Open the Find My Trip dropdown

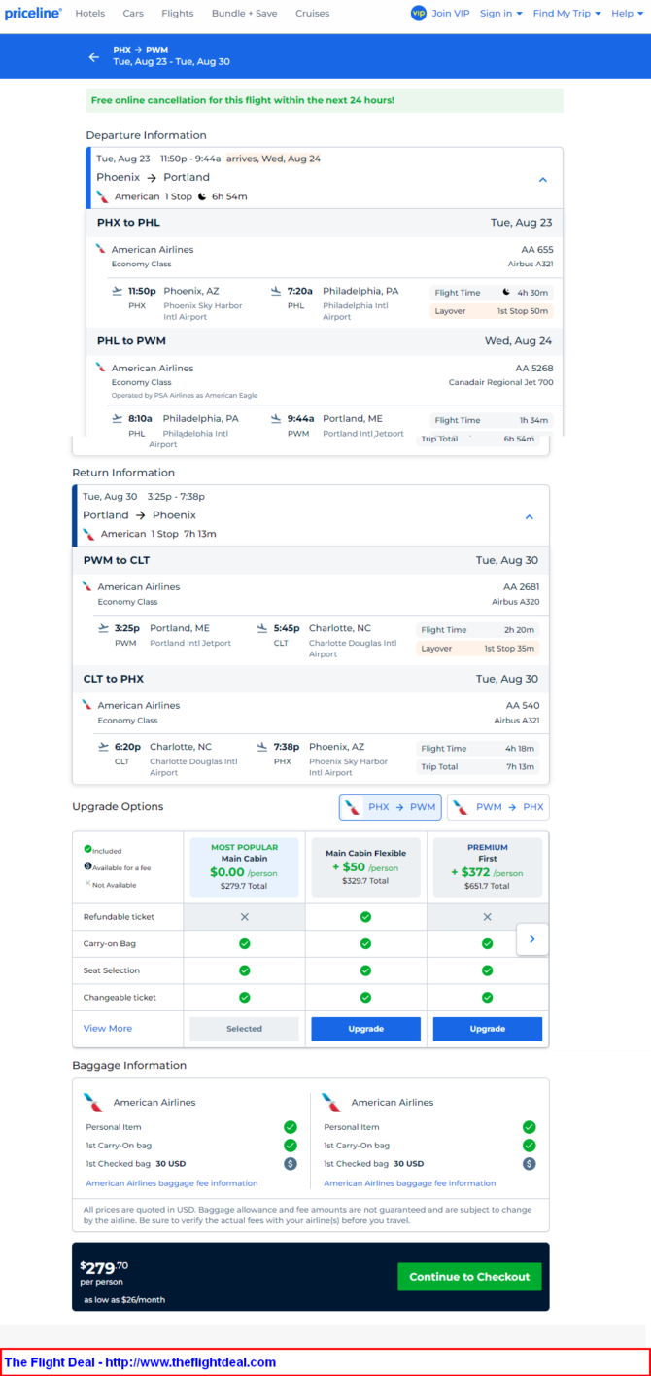(x=566, y=14)
